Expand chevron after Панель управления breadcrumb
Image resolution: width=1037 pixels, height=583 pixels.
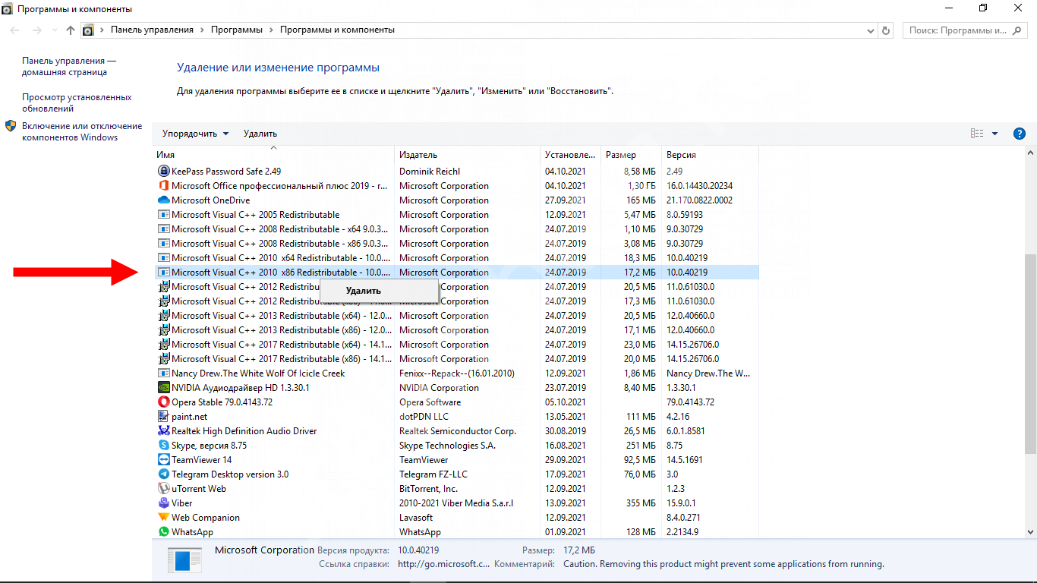click(202, 30)
